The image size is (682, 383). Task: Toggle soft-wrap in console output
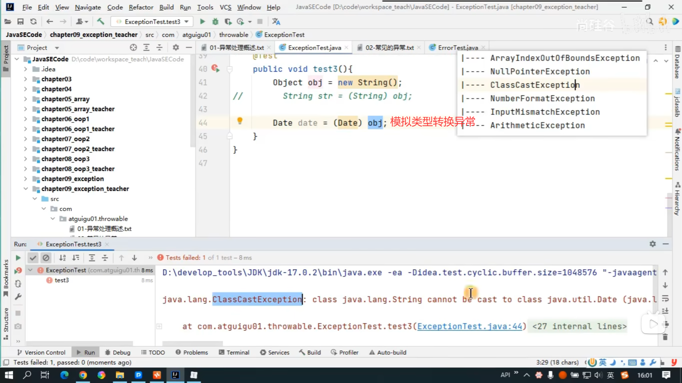[x=665, y=298]
